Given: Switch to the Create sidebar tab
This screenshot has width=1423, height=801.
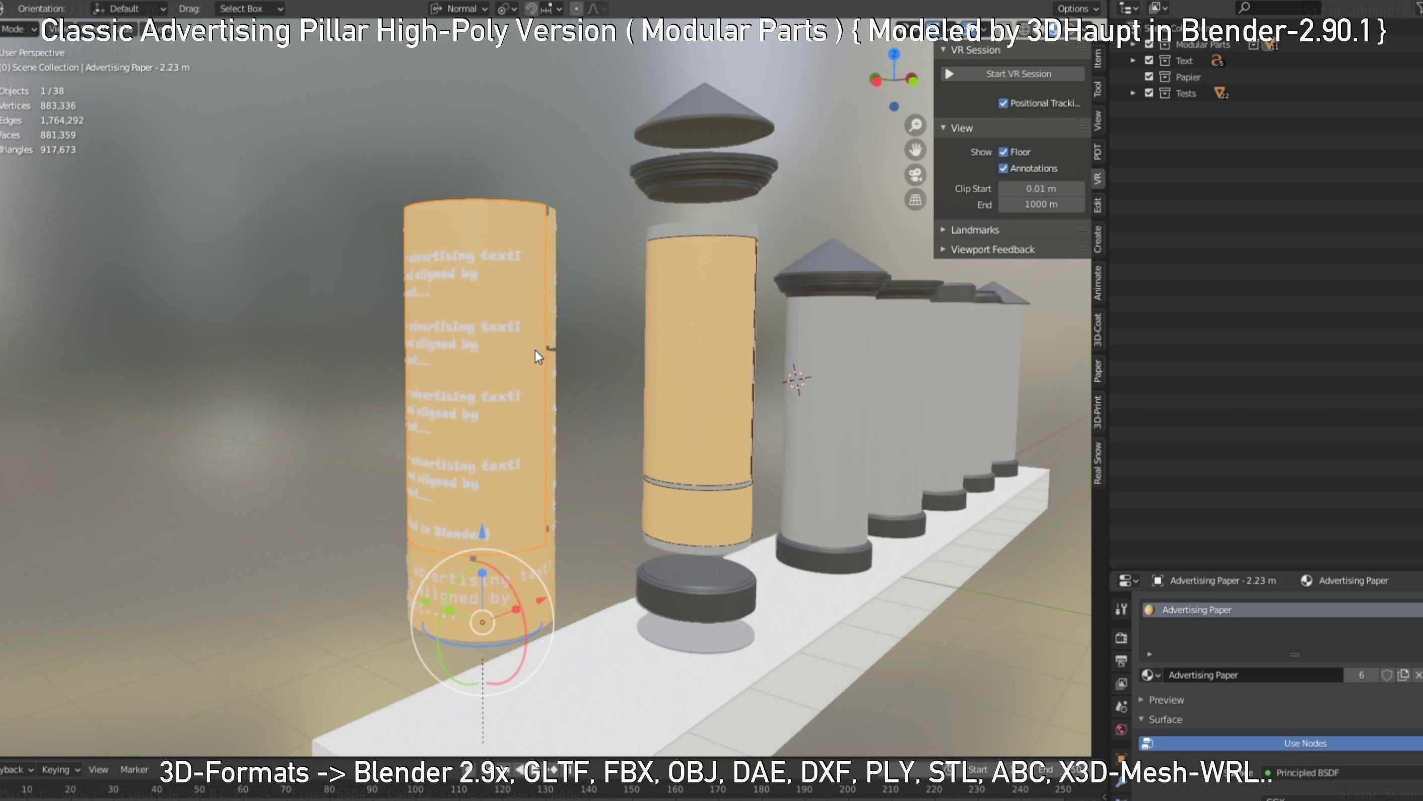Looking at the screenshot, I should 1098,239.
